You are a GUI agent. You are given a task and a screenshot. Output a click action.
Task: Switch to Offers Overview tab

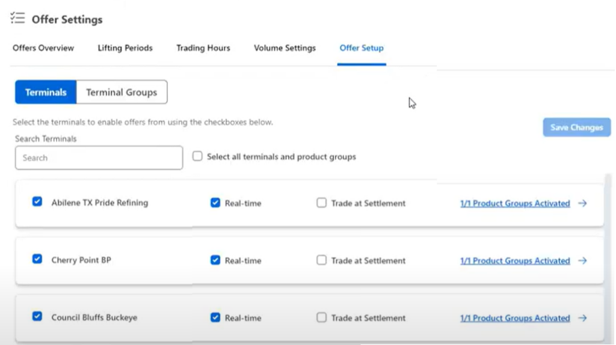point(43,48)
